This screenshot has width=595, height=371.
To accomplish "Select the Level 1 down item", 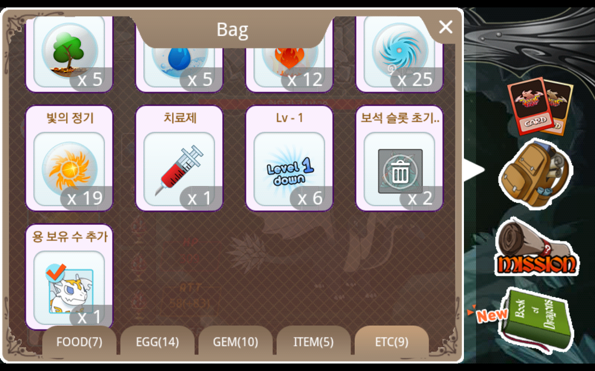I will click(289, 159).
